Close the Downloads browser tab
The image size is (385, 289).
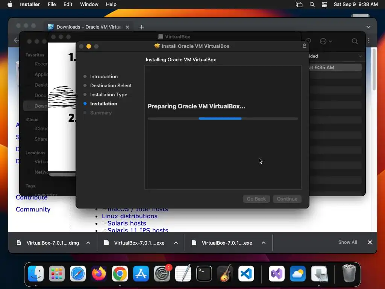(x=127, y=27)
